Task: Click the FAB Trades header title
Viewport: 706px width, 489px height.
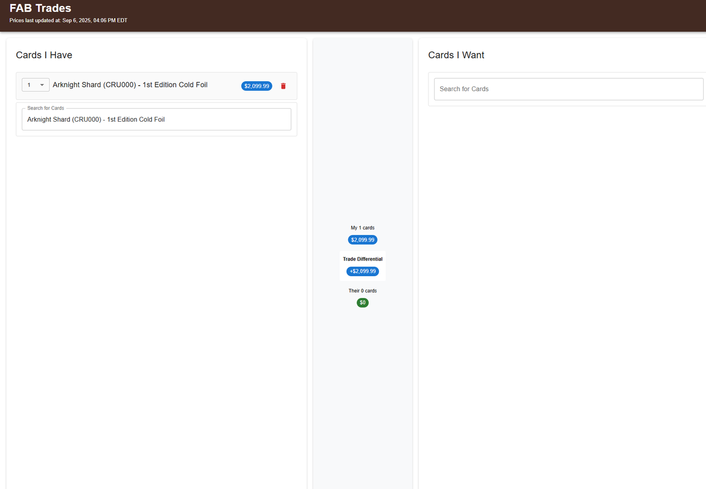Action: coord(39,8)
